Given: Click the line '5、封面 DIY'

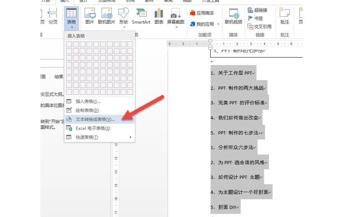Looking at the screenshot, I should pos(225,207).
